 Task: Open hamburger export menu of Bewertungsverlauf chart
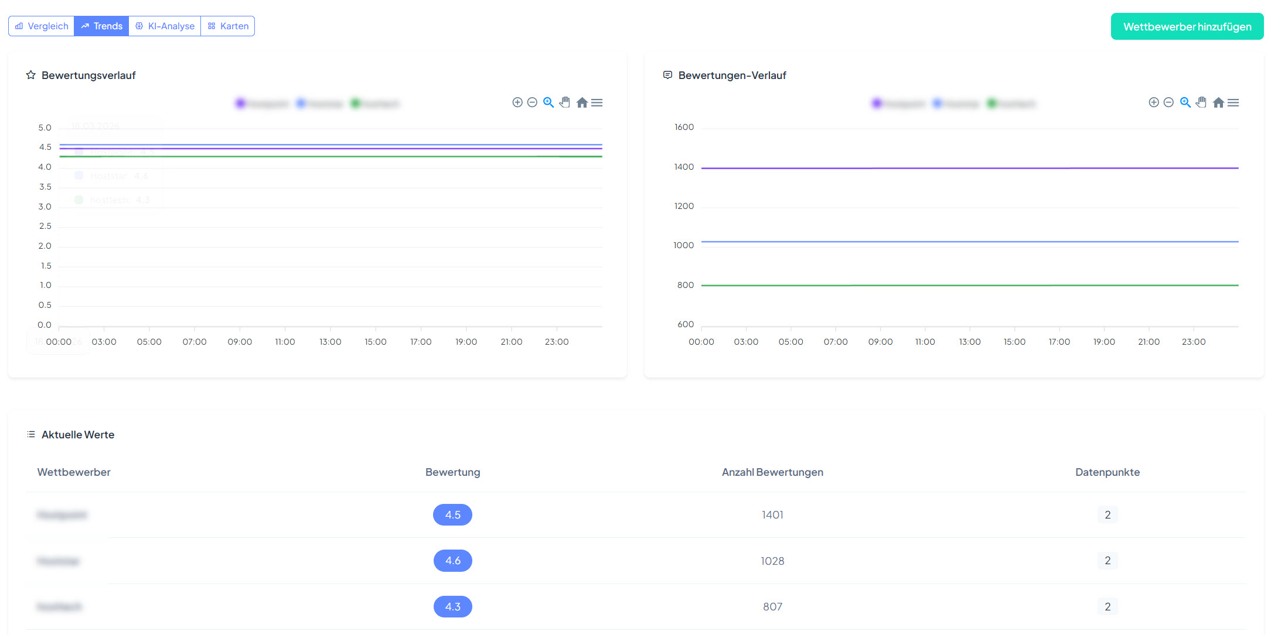click(597, 102)
